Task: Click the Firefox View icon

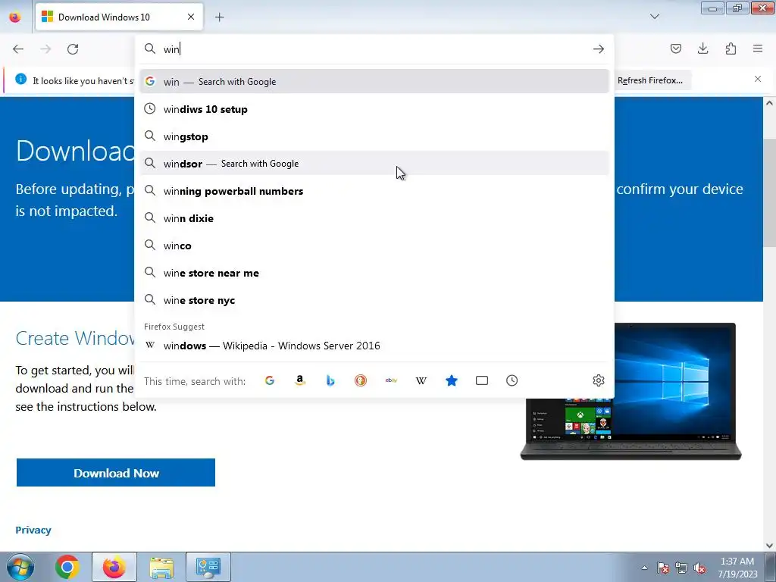Action: [x=15, y=17]
